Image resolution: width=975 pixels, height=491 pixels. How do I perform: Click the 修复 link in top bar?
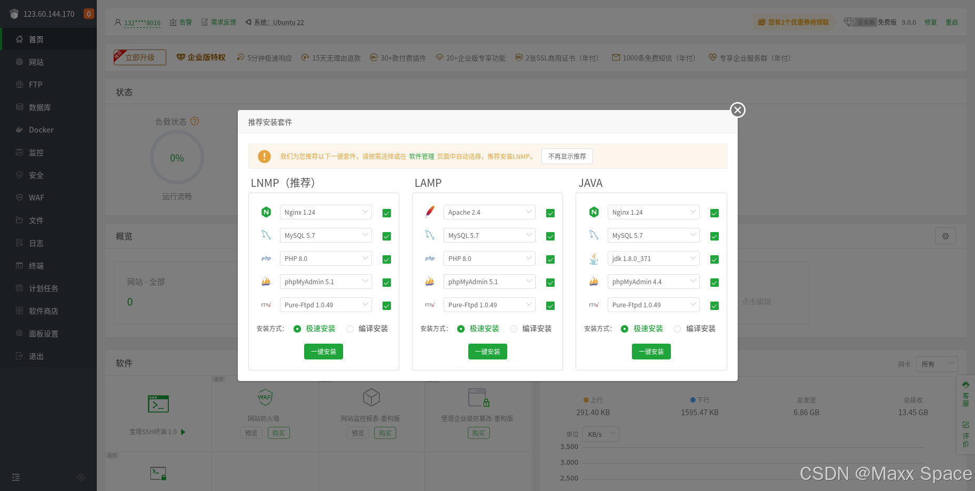pyautogui.click(x=931, y=22)
